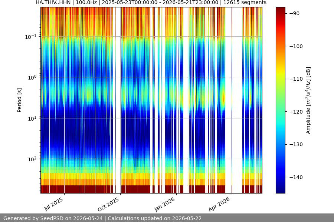
Task: Click the dark blue bottom of colorbar
Action: (x=280, y=189)
